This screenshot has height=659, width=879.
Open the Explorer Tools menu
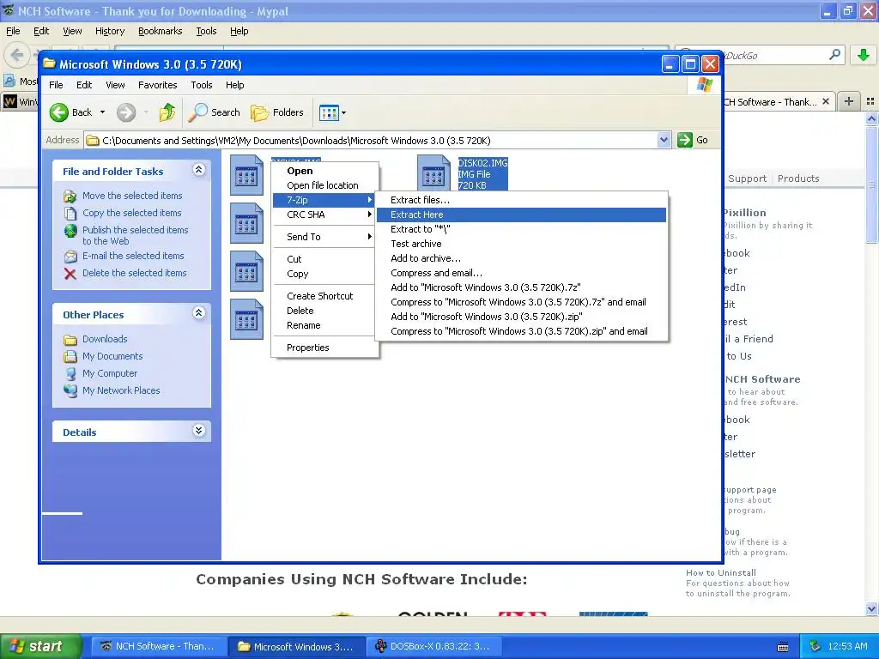point(201,85)
